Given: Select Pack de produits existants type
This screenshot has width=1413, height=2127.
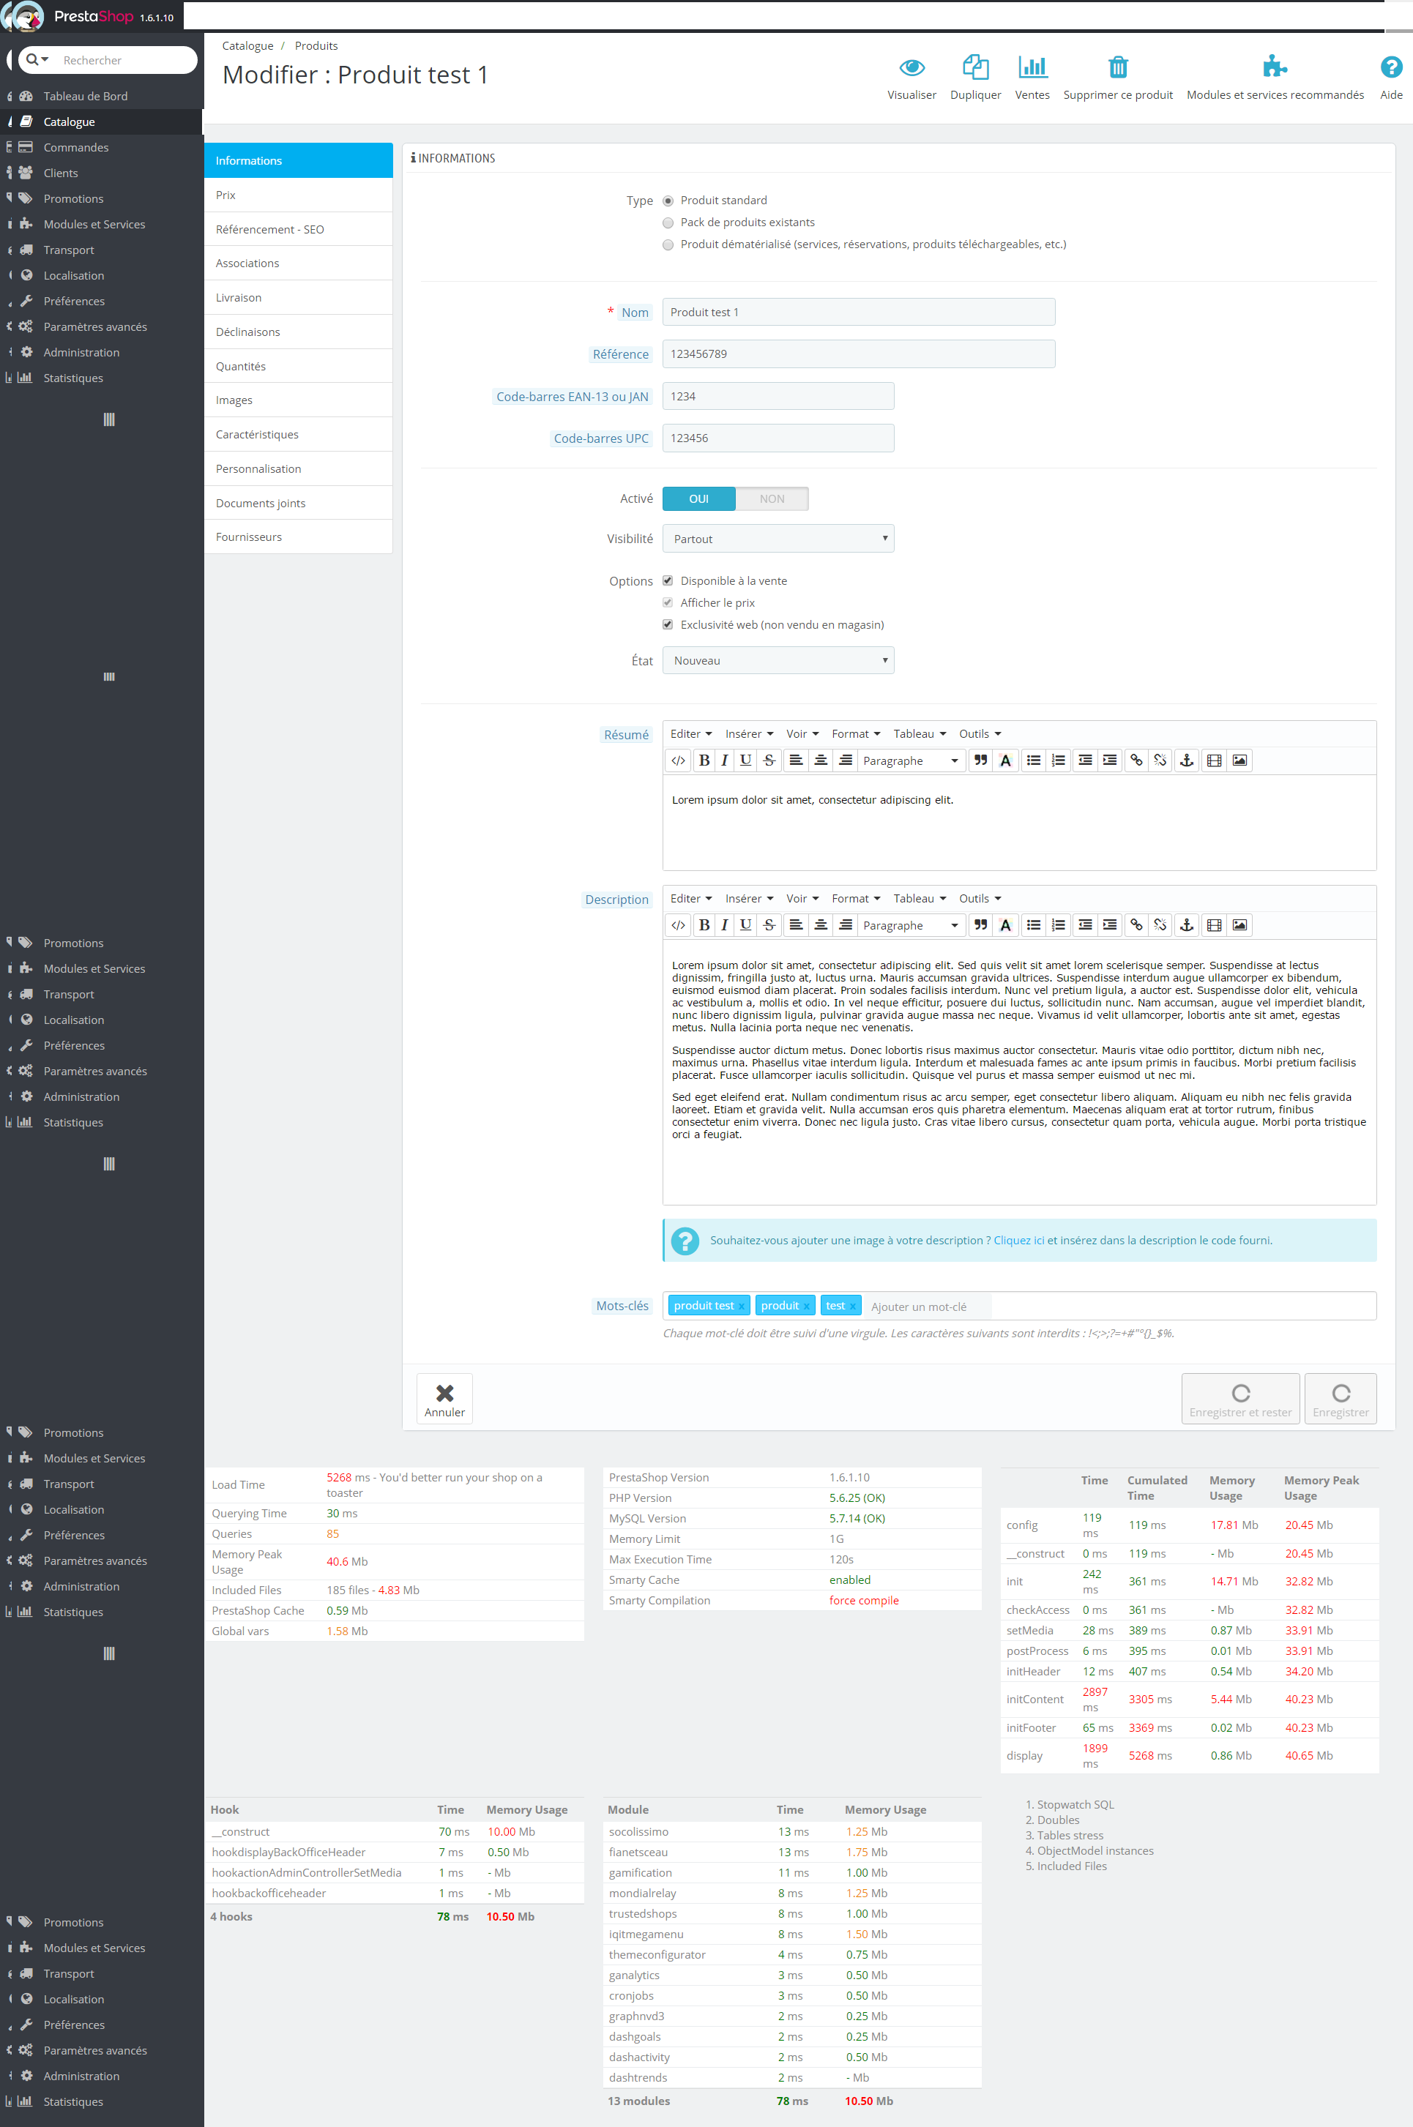Looking at the screenshot, I should 668,223.
